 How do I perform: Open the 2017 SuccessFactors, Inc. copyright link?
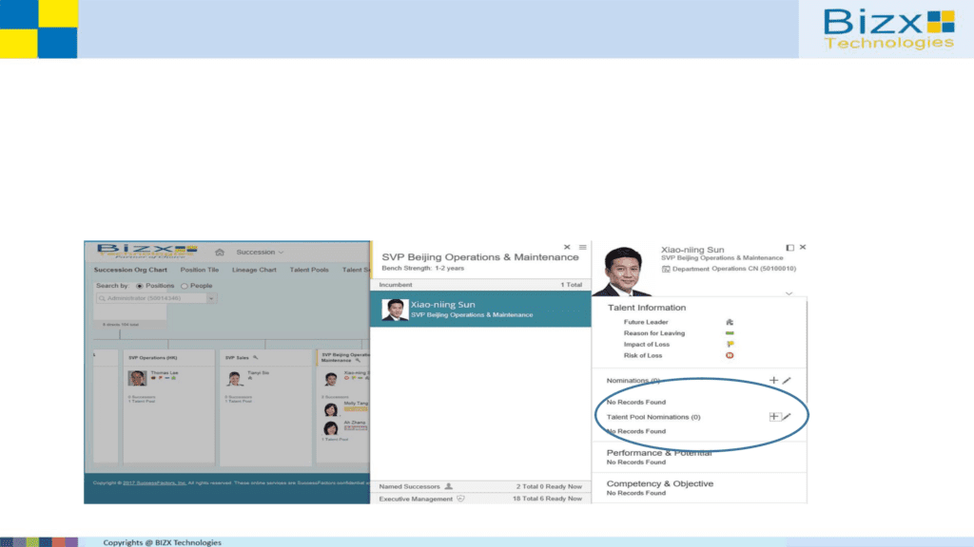click(x=154, y=482)
